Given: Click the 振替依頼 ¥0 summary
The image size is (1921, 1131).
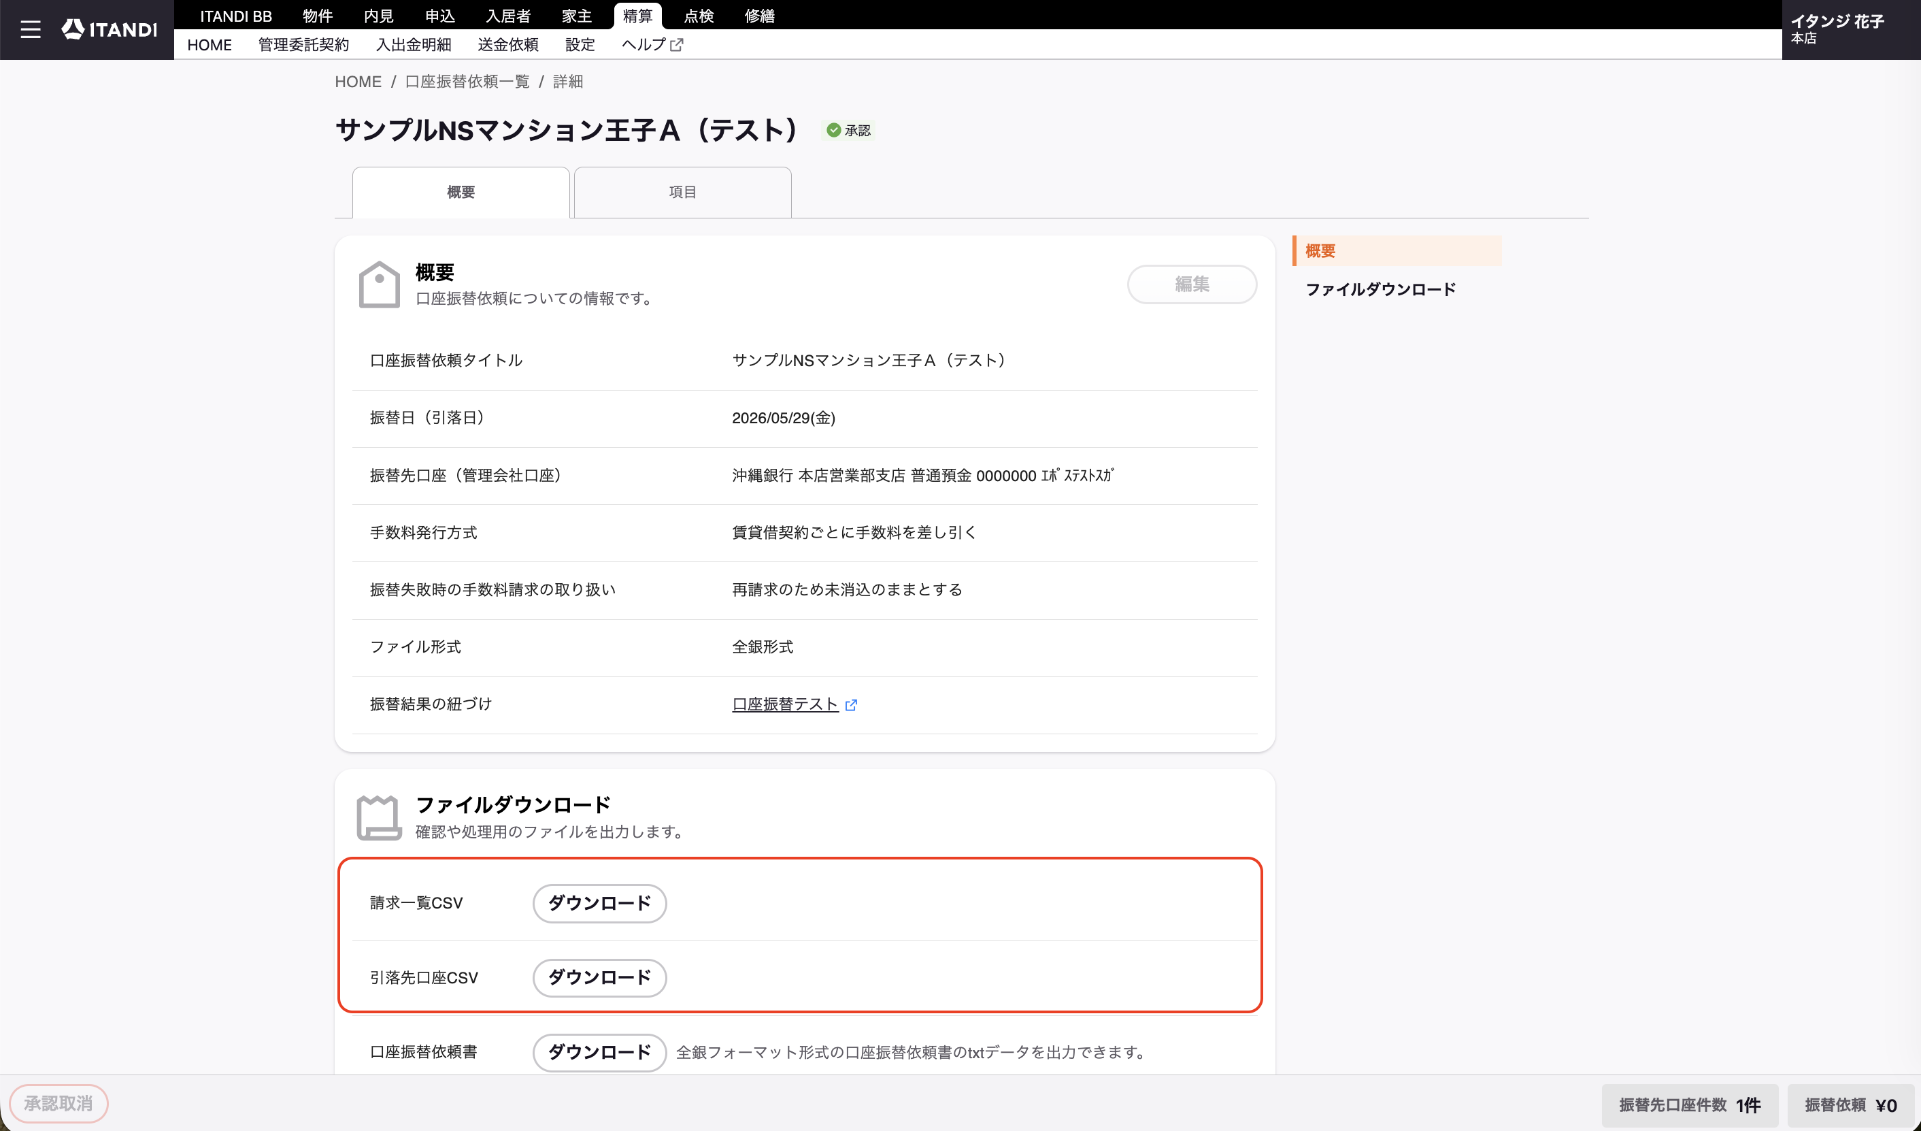Looking at the screenshot, I should click(1851, 1105).
